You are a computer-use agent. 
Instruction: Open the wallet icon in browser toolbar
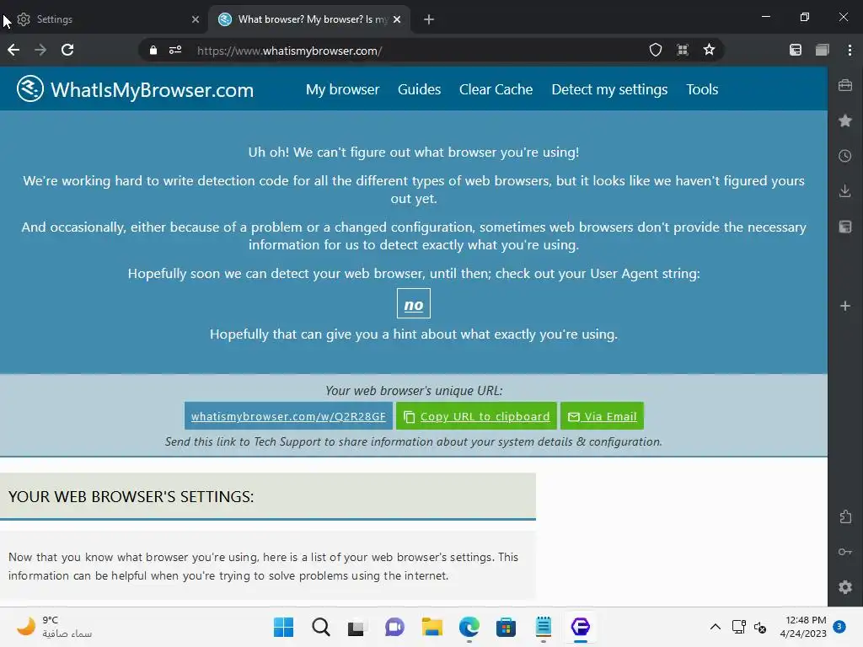coord(796,50)
